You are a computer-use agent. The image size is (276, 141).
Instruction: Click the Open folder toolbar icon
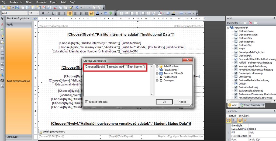point(9,7)
